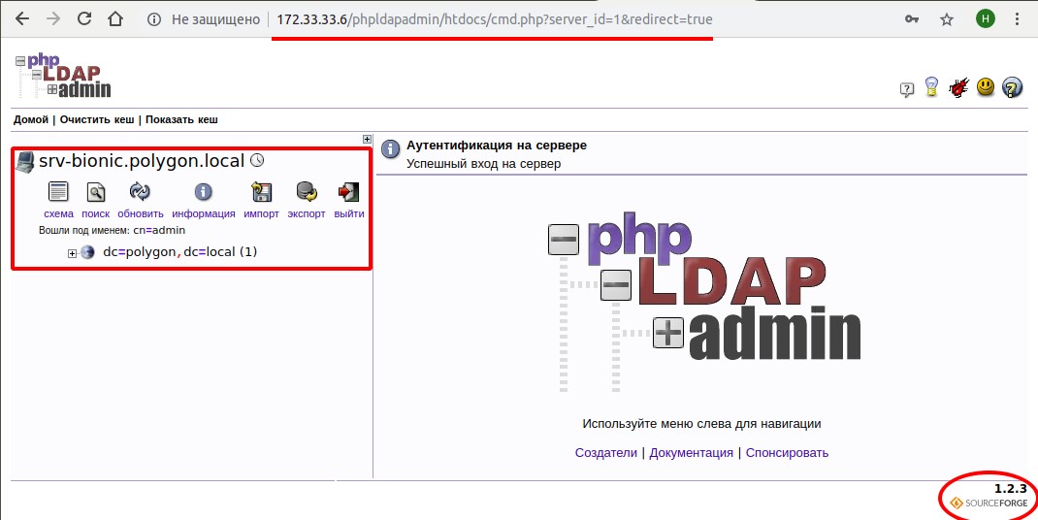Click the import icon (импорт)
1038x520 pixels.
coord(262,192)
